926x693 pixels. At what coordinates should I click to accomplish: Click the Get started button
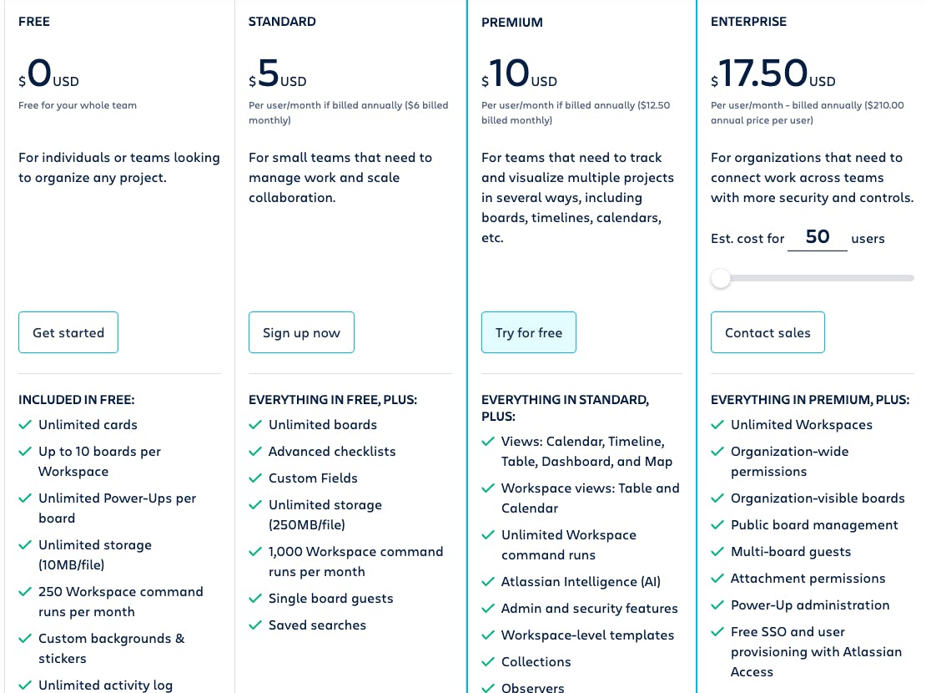point(68,332)
